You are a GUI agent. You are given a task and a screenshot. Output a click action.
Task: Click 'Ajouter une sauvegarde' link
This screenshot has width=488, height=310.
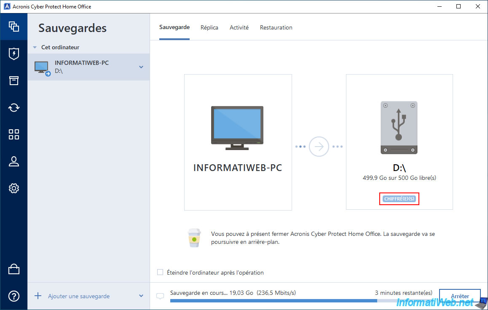point(79,297)
